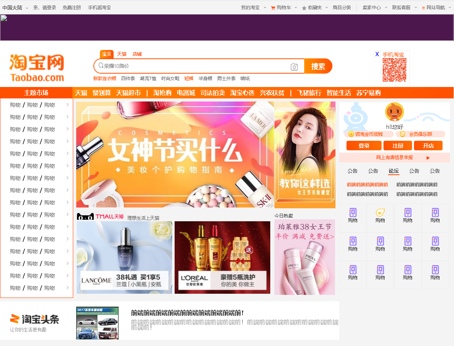Expand the 网站导航 dropdown arrow
Viewport: 454px width, 346px height.
[450, 8]
